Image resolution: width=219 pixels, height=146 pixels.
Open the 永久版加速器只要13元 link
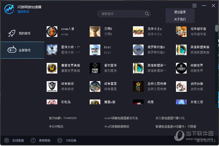170,118
